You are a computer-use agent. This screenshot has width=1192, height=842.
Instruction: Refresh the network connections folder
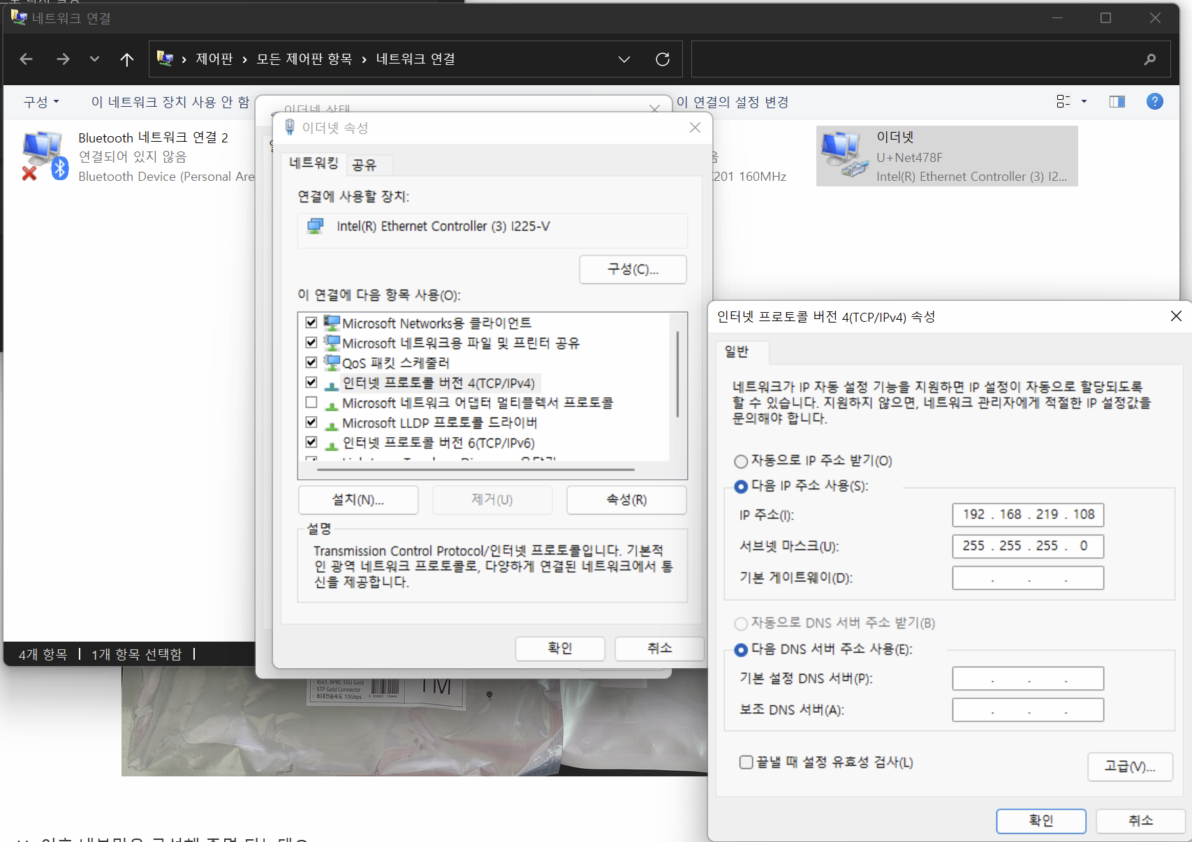tap(663, 59)
